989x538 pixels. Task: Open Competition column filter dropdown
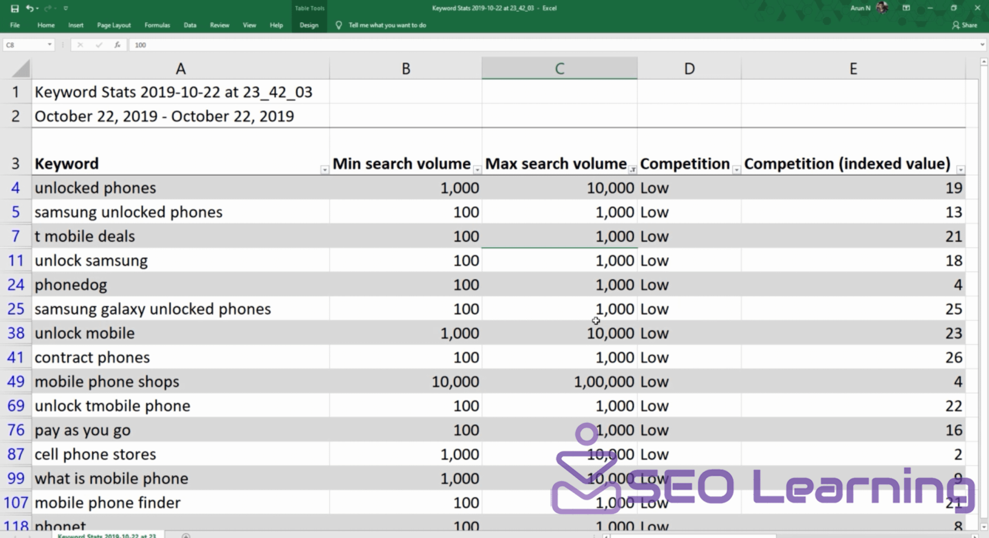[x=736, y=170]
